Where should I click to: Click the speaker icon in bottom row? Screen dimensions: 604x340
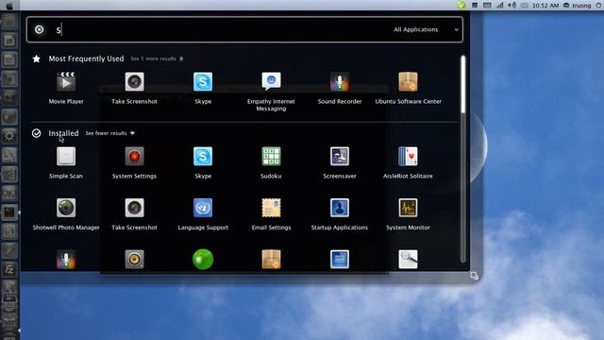tap(134, 259)
